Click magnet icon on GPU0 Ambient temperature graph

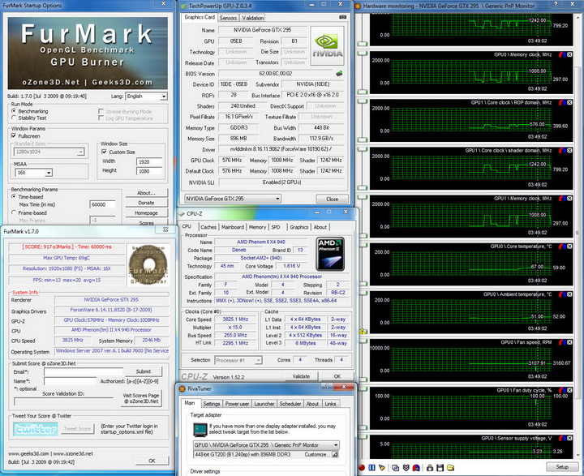[x=562, y=294]
